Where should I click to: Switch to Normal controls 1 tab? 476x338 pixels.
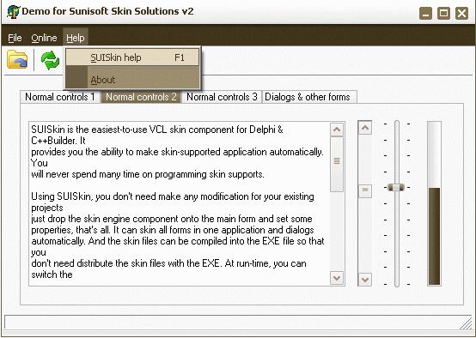pyautogui.click(x=60, y=97)
